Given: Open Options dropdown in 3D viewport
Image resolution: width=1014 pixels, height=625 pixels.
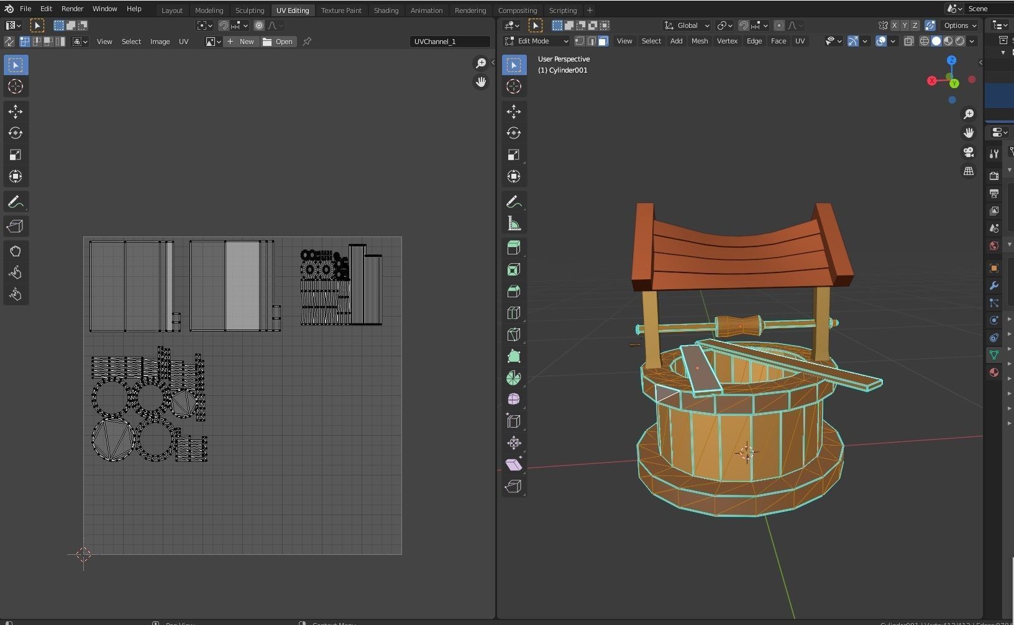Looking at the screenshot, I should click(960, 25).
